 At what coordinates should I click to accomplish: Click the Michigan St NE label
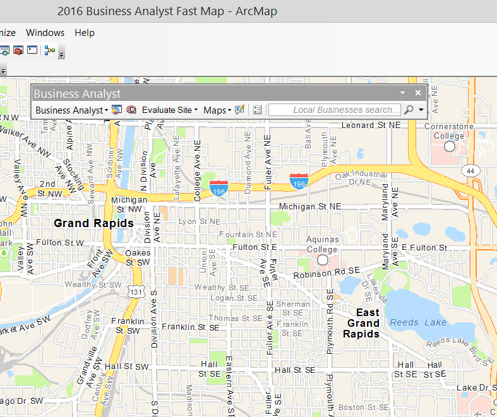(310, 207)
